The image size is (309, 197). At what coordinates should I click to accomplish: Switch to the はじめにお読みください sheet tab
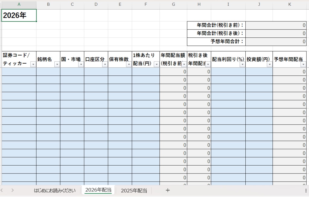[x=55, y=190]
